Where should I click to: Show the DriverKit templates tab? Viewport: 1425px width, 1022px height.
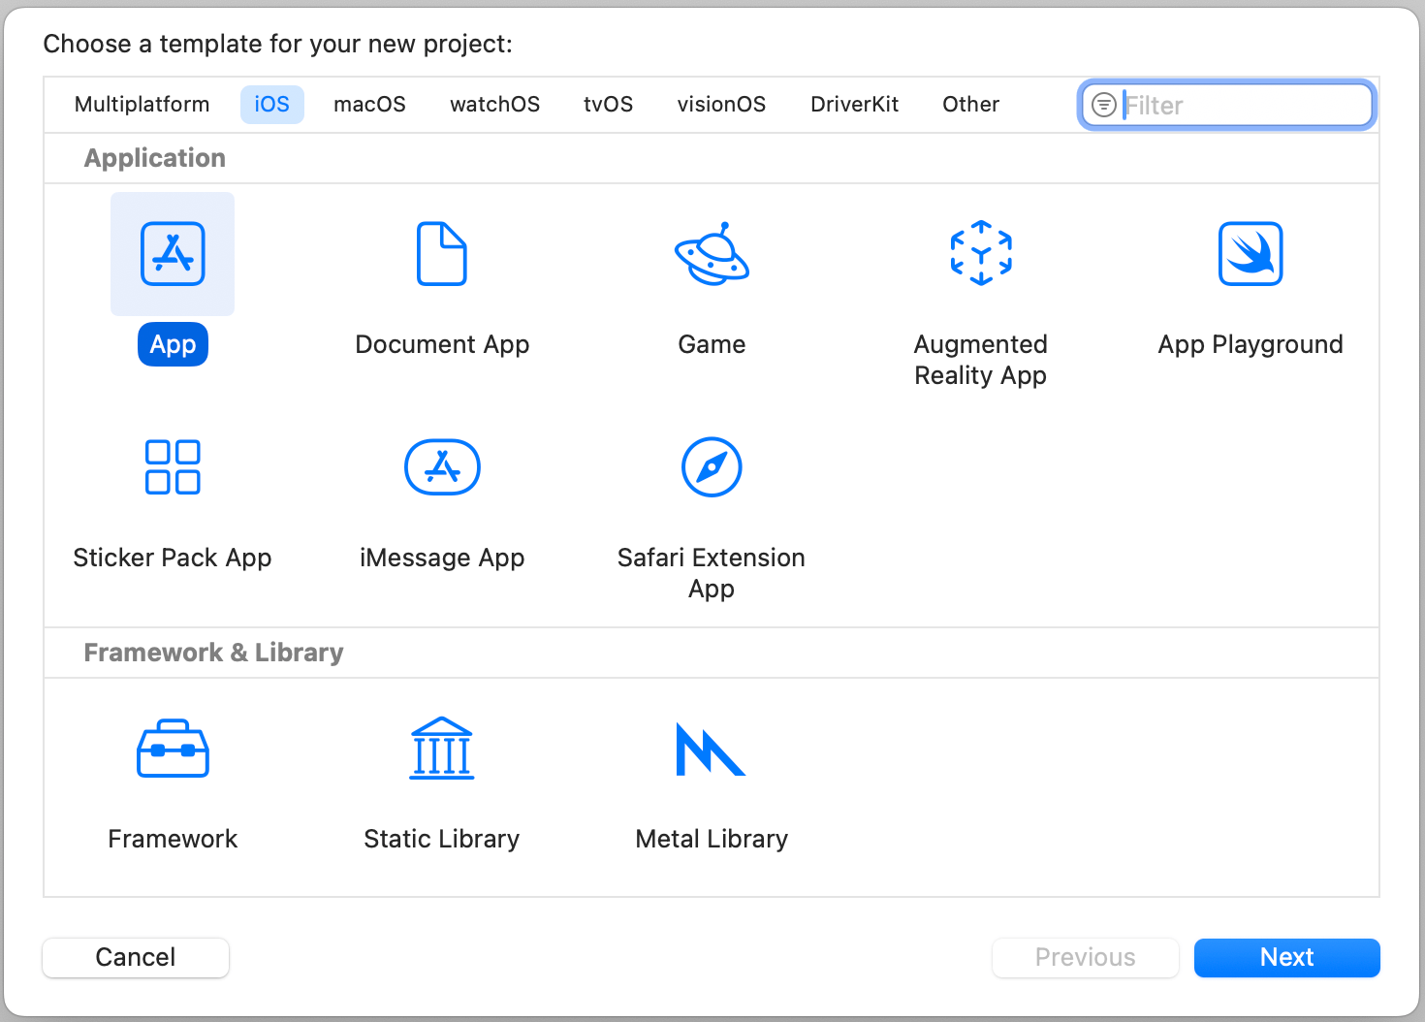[x=854, y=105]
